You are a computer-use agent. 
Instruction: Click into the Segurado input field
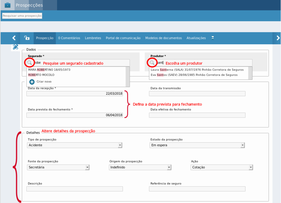pyautogui.click(x=78, y=63)
